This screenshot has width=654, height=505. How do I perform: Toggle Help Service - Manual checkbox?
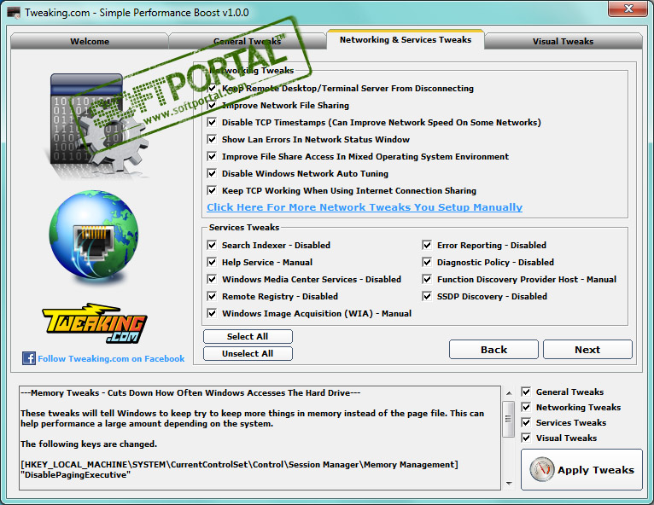[212, 262]
